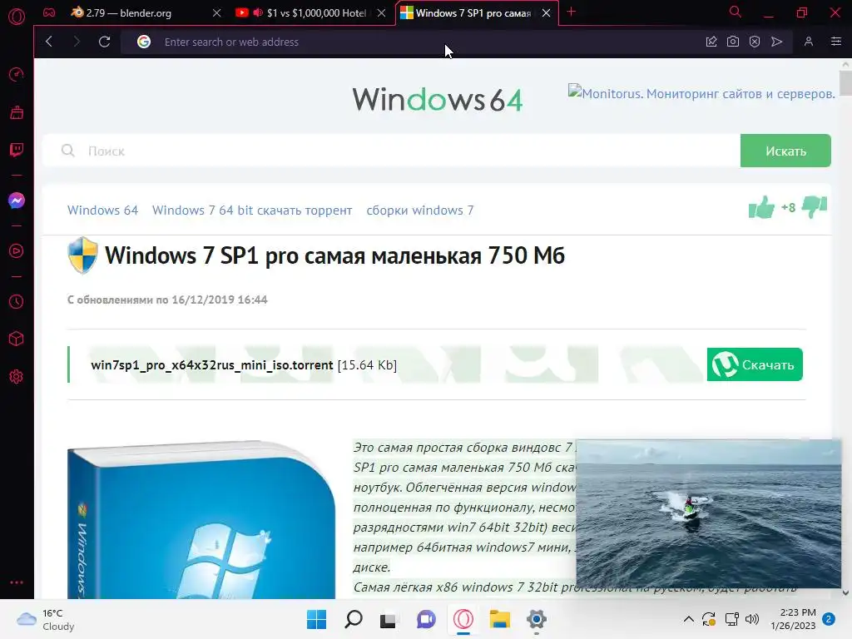The image size is (852, 639).
Task: Open the weather widget showing 16°C Cloudy
Action: (x=46, y=619)
